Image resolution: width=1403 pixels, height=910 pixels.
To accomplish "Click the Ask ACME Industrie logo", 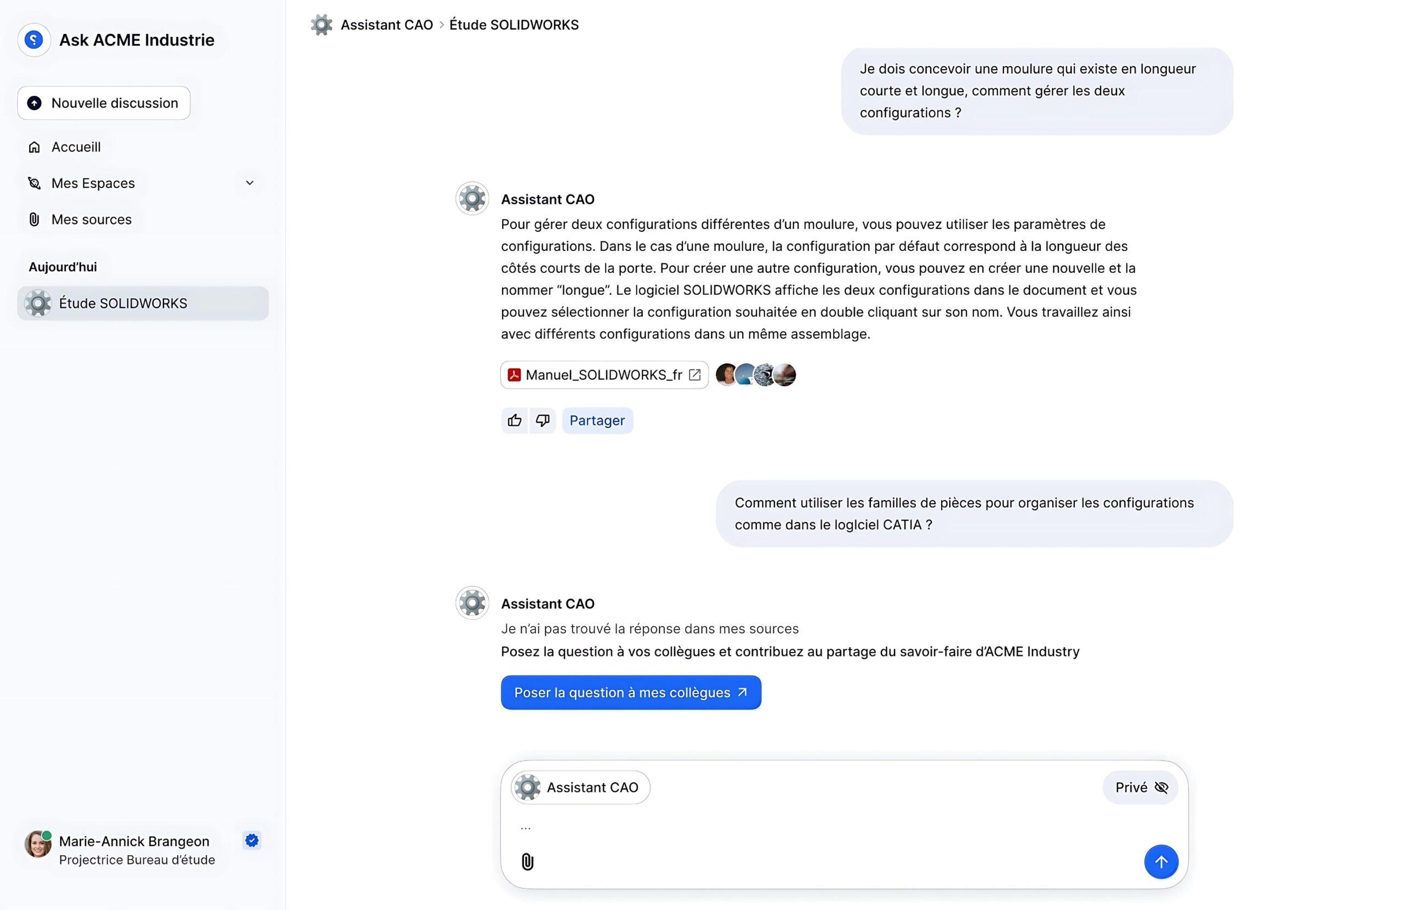I will 34,40.
